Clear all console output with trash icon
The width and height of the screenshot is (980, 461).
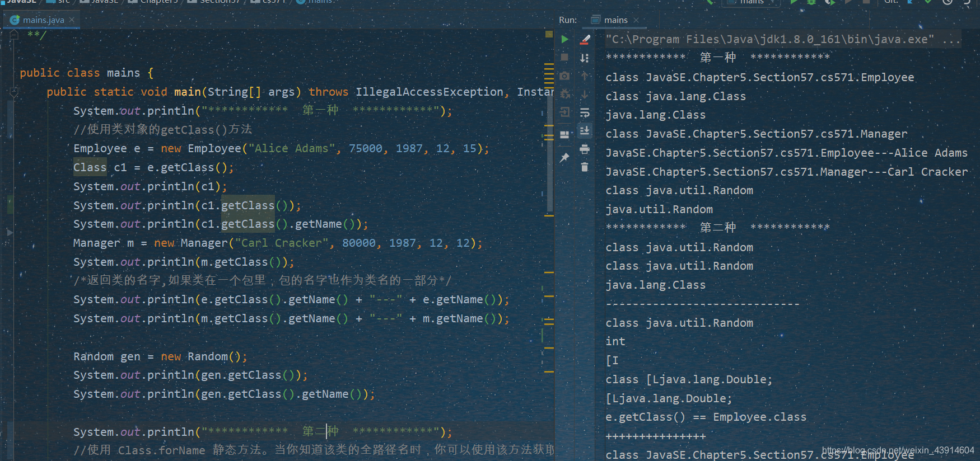(x=585, y=167)
